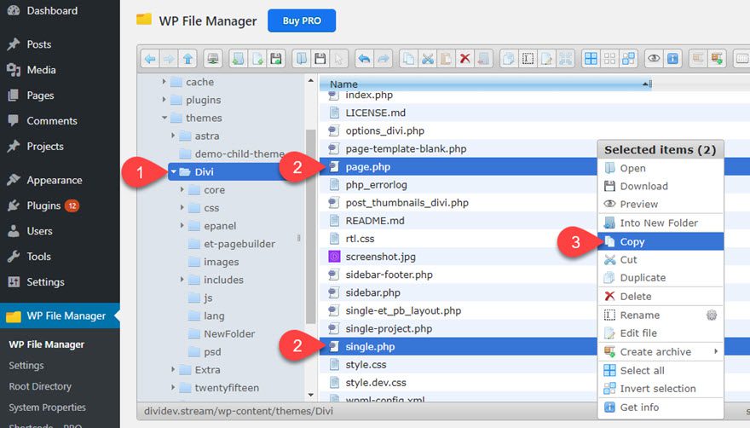Click the rename toolbar icon

(x=528, y=59)
